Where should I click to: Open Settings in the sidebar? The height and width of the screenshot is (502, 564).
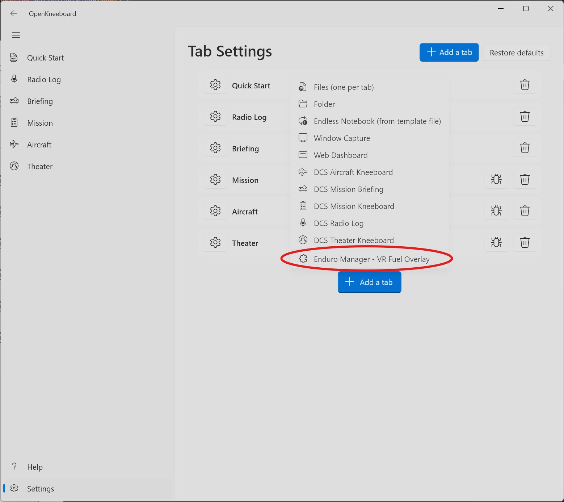pos(87,489)
